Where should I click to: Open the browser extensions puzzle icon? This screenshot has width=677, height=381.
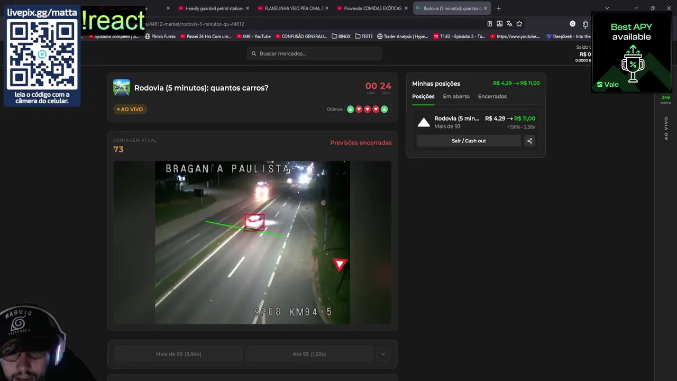pos(585,24)
